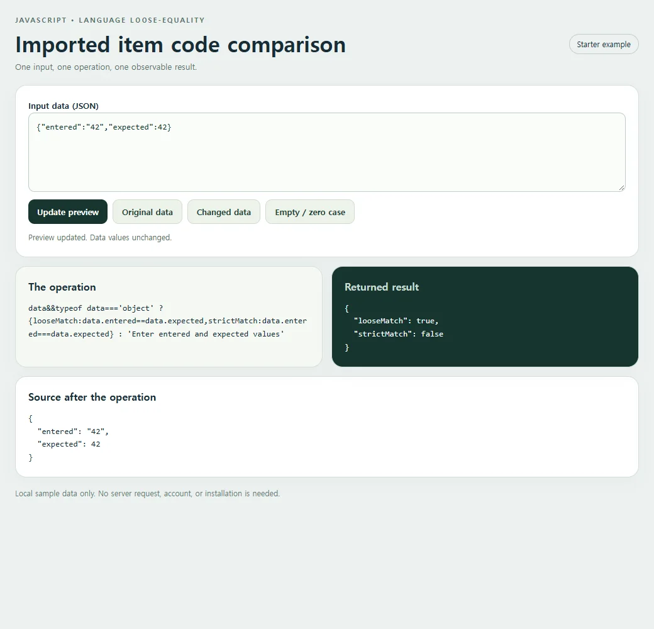The image size is (654, 629).
Task: Load the Changed data preset
Action: (x=224, y=212)
